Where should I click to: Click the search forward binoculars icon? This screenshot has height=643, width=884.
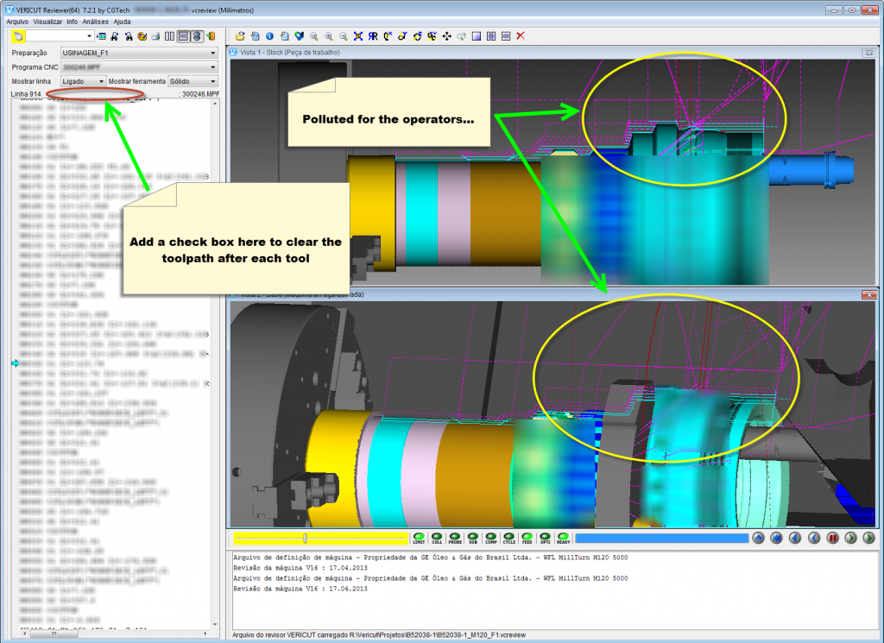click(x=115, y=36)
